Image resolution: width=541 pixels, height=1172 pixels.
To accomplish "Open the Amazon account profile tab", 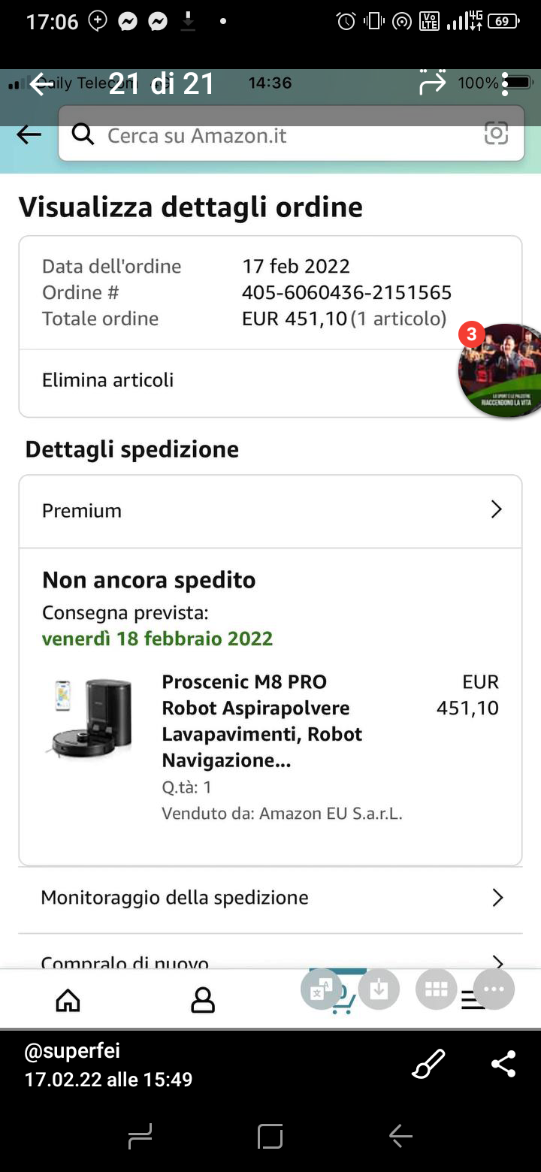I will point(203,1000).
